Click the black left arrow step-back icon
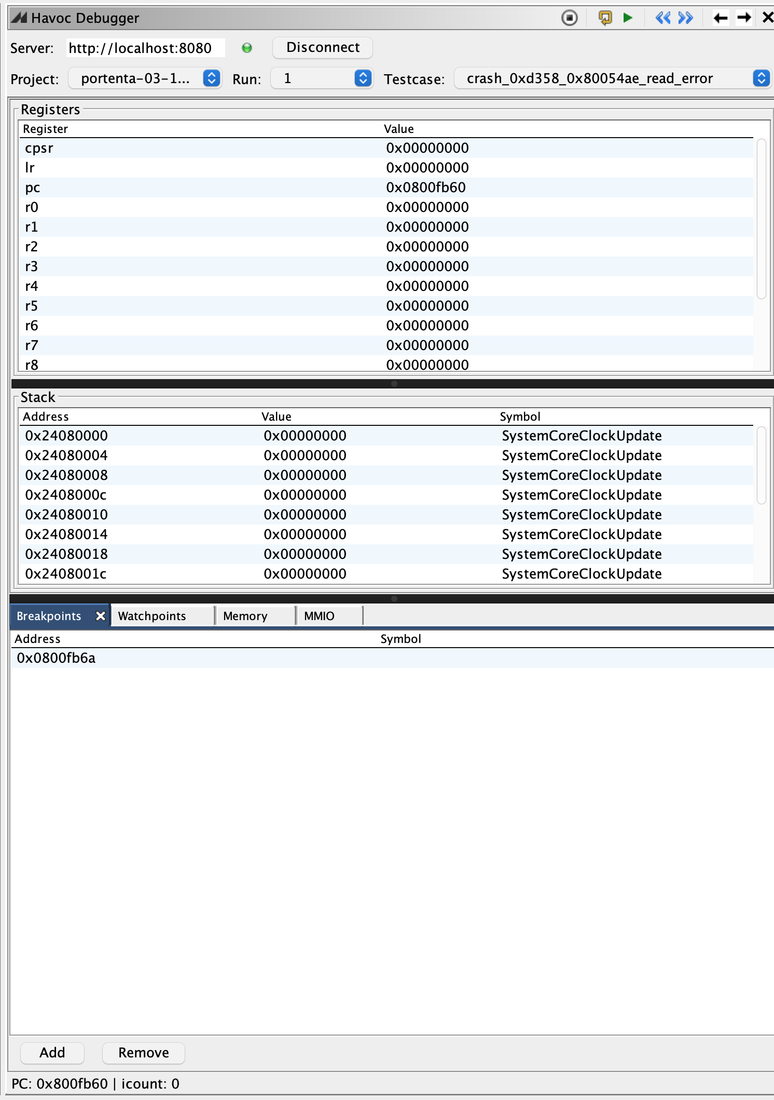This screenshot has width=774, height=1100. 721,18
